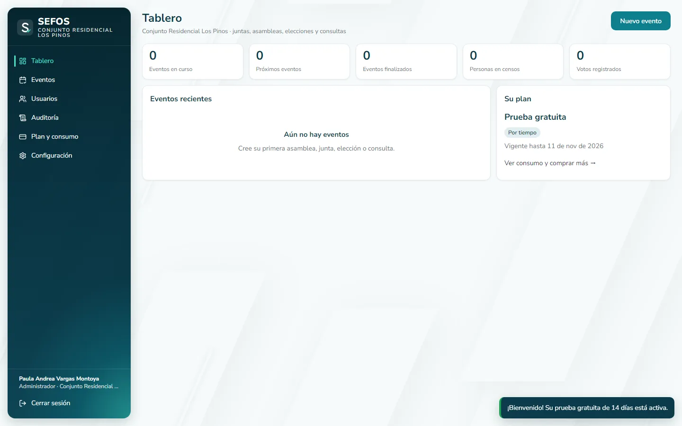Click the SEFOS logo icon
The height and width of the screenshot is (426, 682).
click(25, 27)
